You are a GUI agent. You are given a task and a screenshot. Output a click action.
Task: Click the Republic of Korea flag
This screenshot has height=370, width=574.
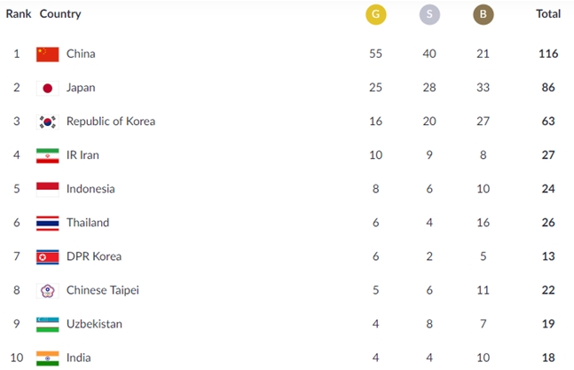(47, 122)
